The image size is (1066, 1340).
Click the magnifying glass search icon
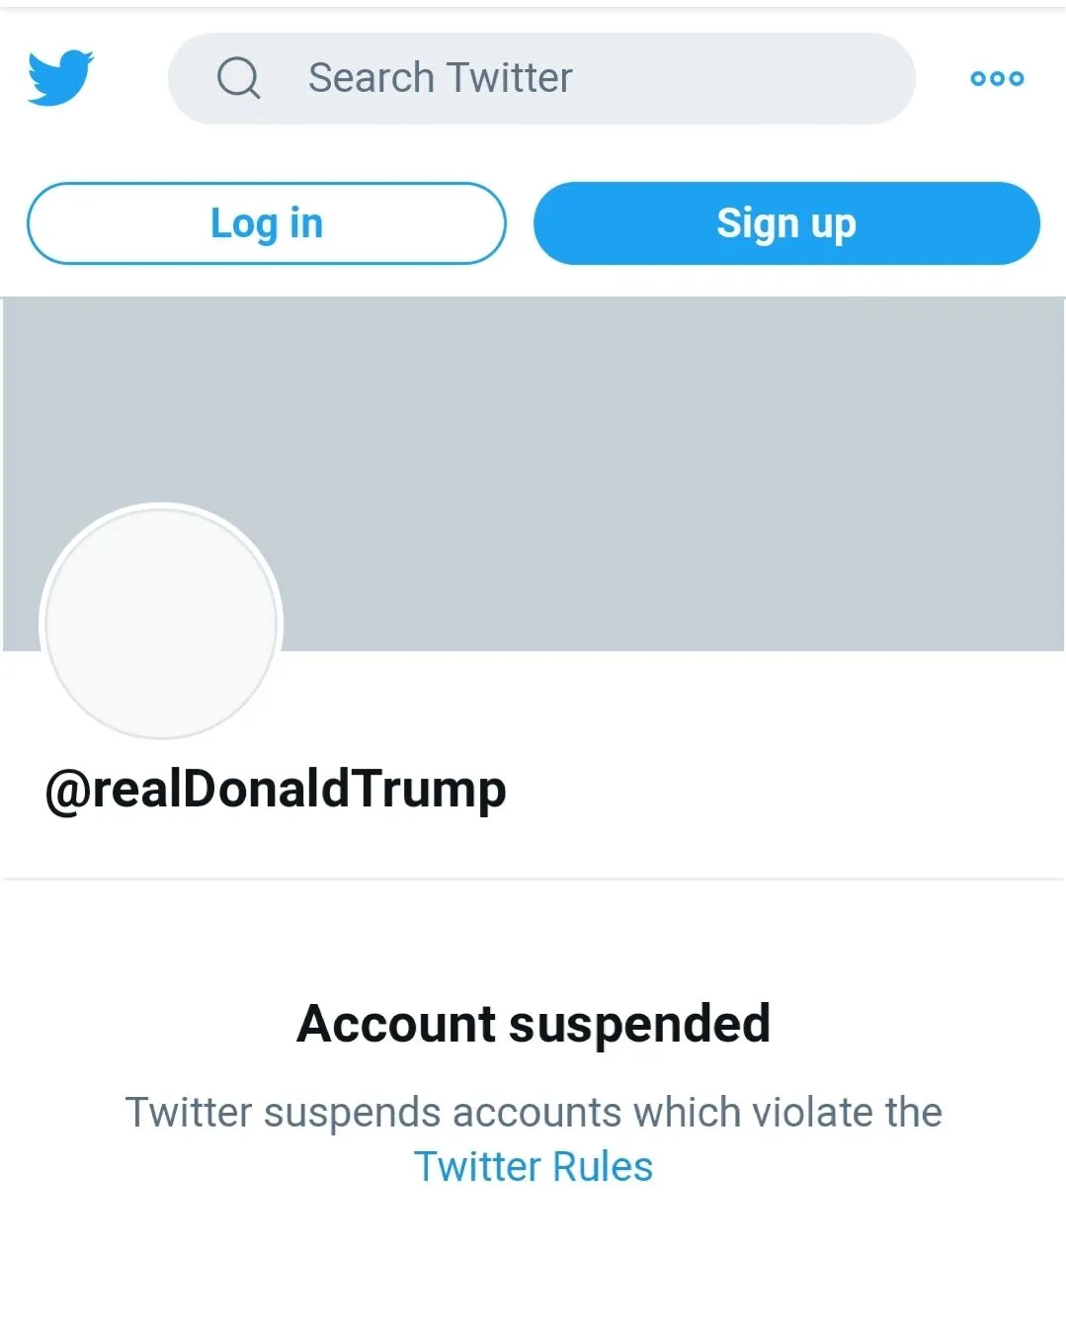(x=238, y=78)
